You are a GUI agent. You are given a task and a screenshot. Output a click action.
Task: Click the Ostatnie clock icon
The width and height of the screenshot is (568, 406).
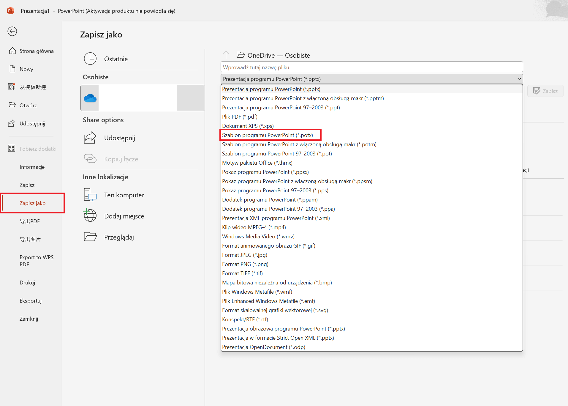[90, 59]
